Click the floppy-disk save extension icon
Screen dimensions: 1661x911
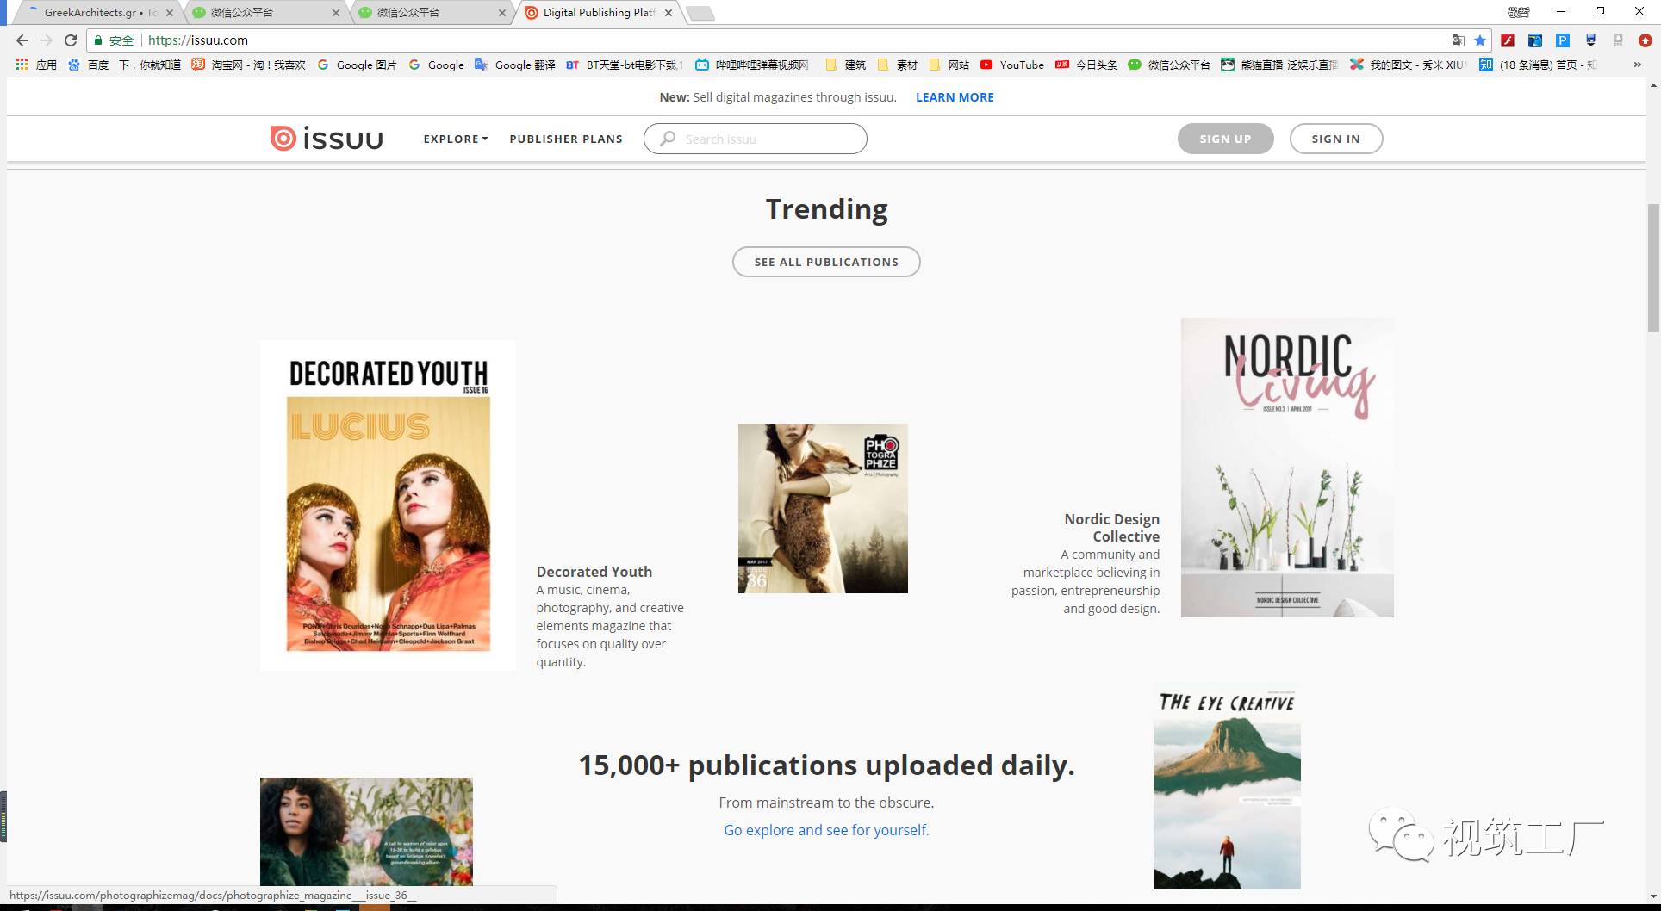(1590, 40)
